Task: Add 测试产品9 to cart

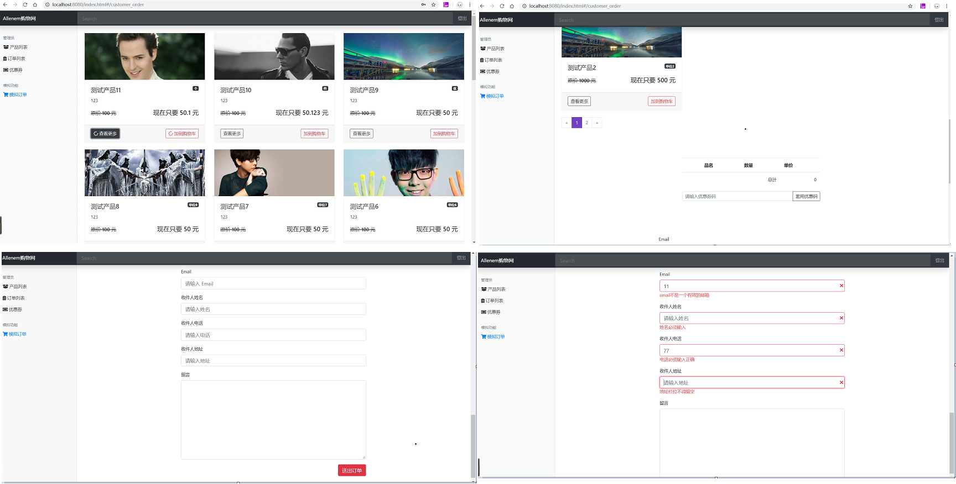Action: coord(444,134)
